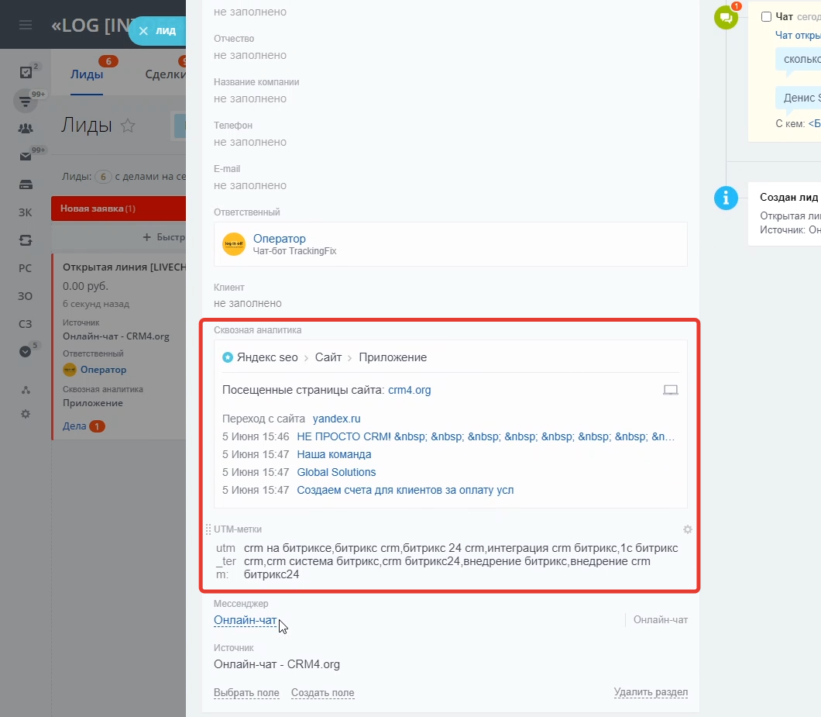Open the lead card Открытая линия
Viewport: 821px width, 717px height.
124,267
